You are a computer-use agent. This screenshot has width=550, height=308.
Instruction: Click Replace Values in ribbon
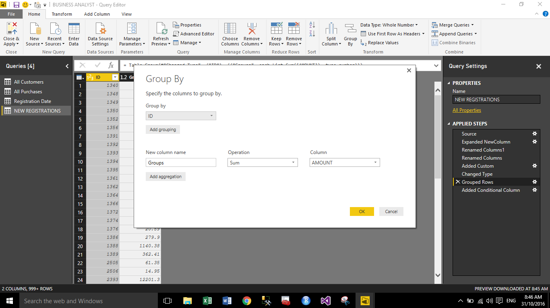click(x=379, y=43)
